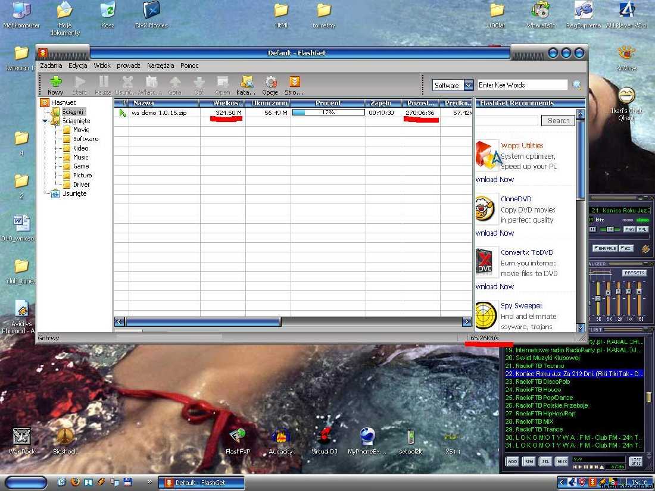Toggle the EQ button in Winamp
The height and width of the screenshot is (491, 655).
tap(629, 229)
